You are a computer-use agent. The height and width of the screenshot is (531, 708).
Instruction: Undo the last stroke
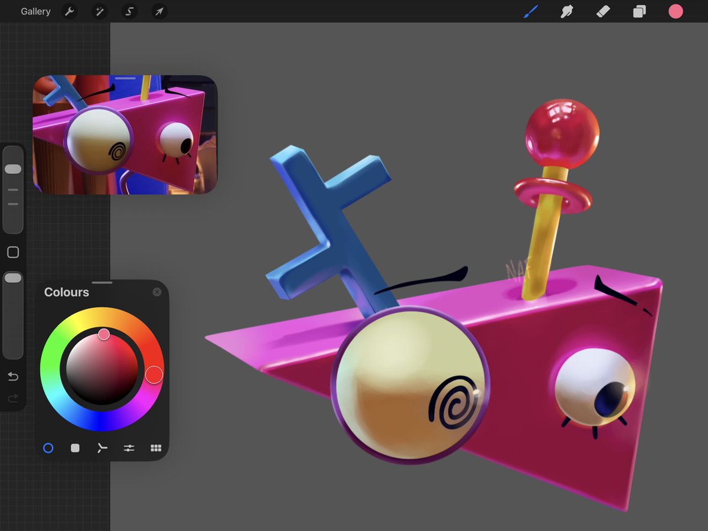(x=13, y=376)
